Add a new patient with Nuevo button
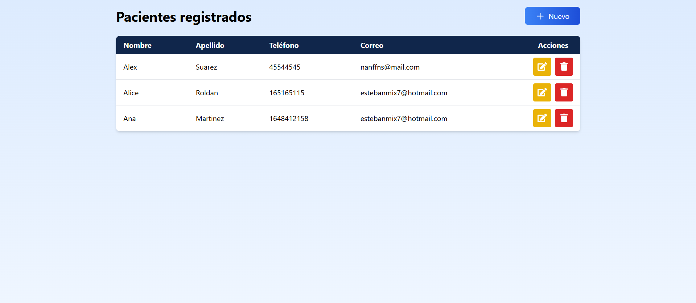The image size is (696, 303). [552, 16]
